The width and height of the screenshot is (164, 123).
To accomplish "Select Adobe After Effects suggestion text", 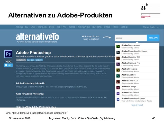I will point(130,92).
